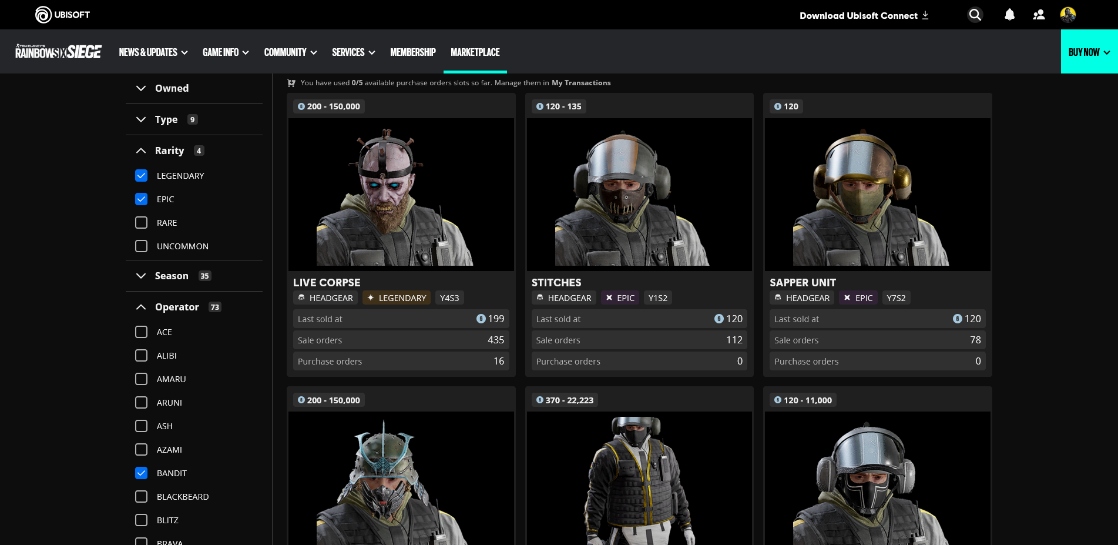This screenshot has width=1118, height=545.
Task: Click the Y7S2 season tag
Action: point(896,297)
